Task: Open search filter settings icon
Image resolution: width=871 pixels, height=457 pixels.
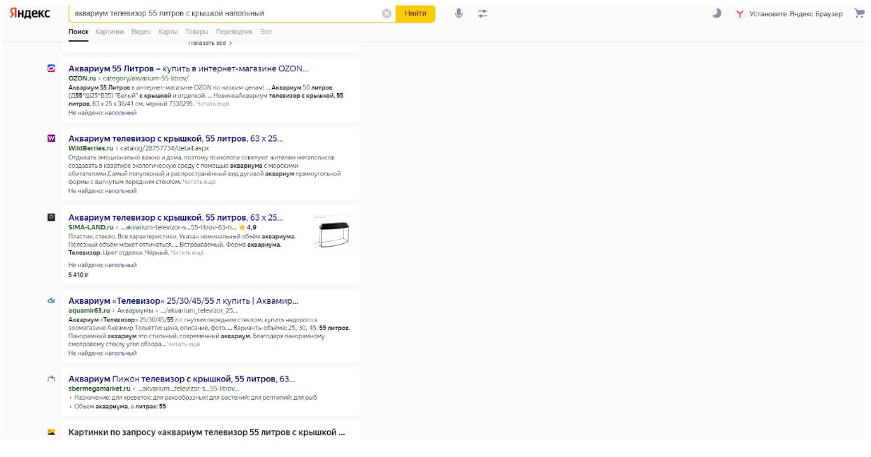Action: pyautogui.click(x=482, y=13)
